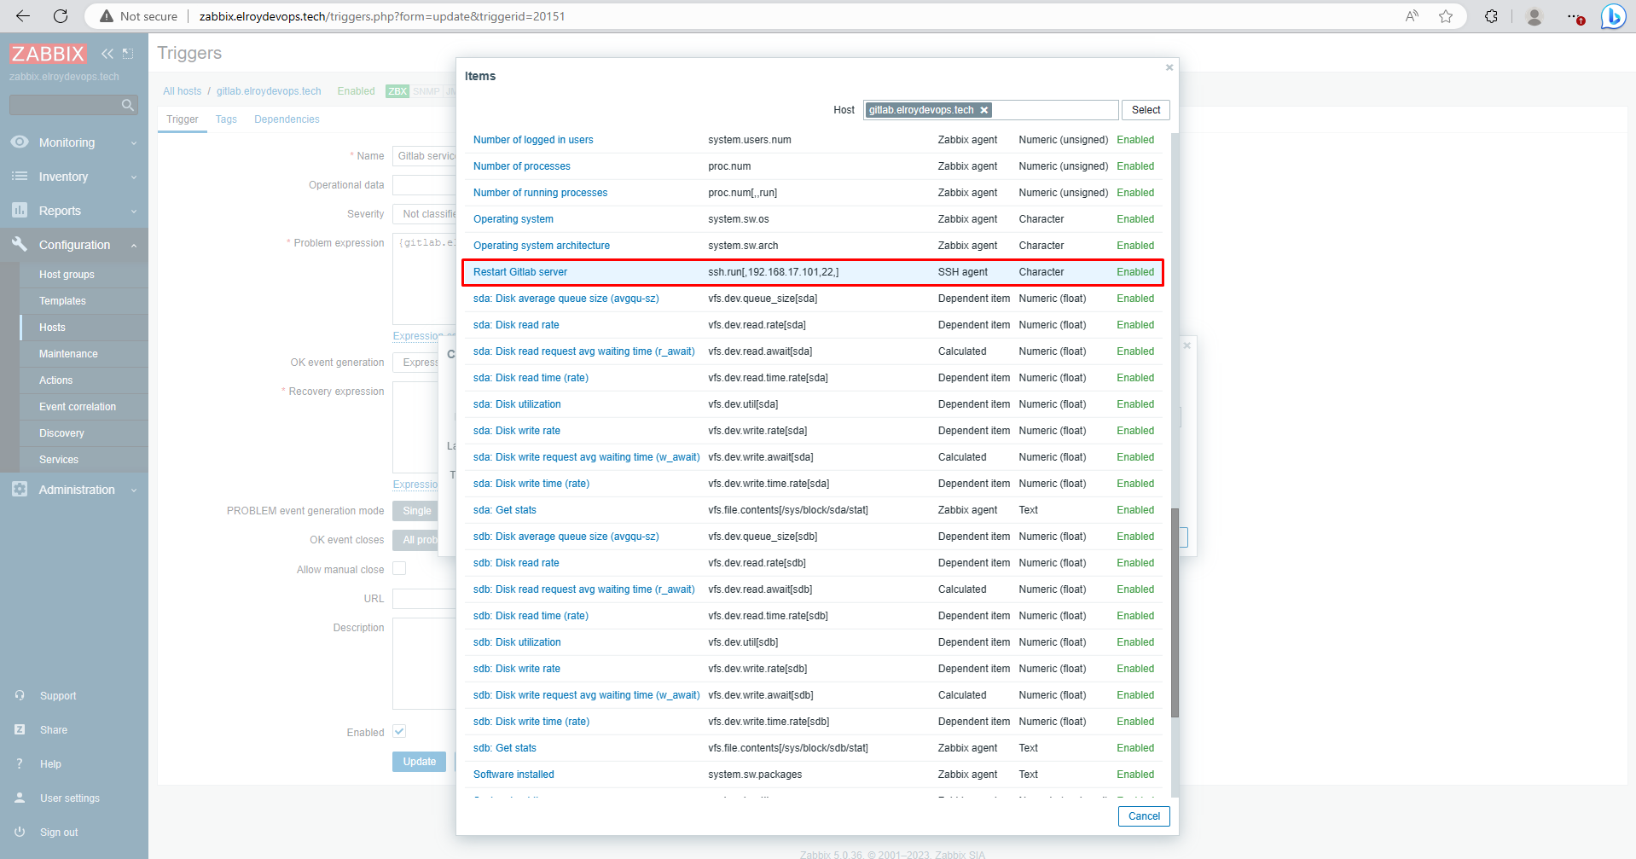This screenshot has width=1636, height=859.
Task: Toggle the Allow manual close checkbox
Action: (399, 569)
